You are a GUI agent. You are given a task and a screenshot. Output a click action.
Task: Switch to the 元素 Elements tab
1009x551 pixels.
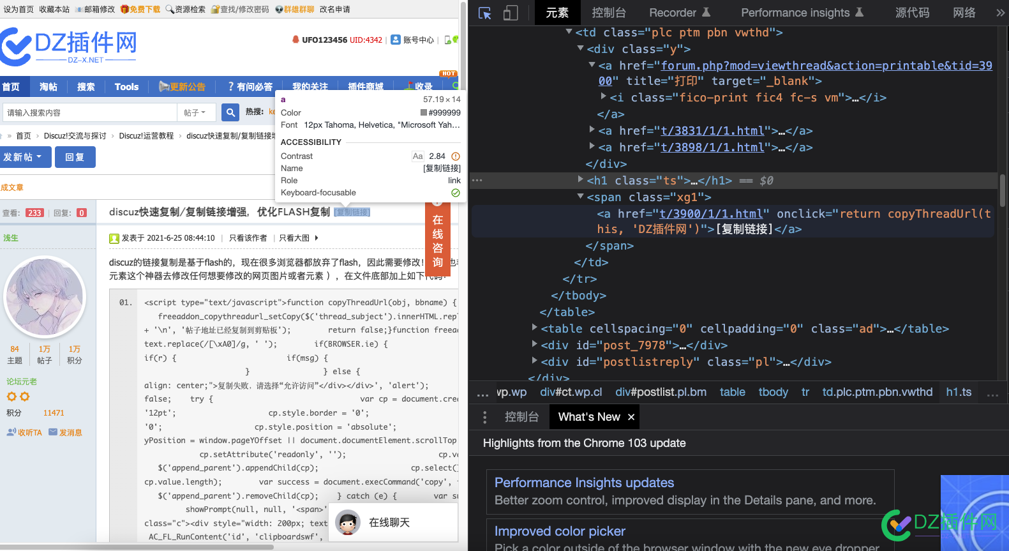tap(557, 13)
